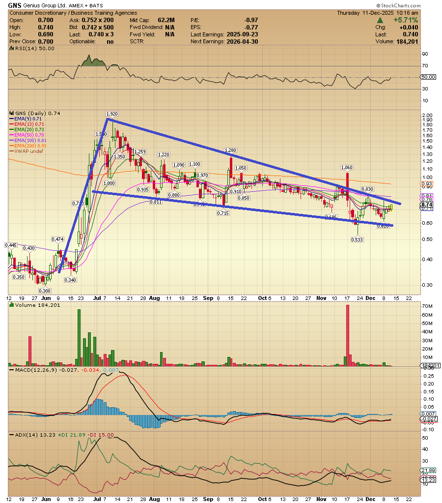Click the EMA(50) 0.78 legend entry
This screenshot has width=442, height=503.
[27, 135]
